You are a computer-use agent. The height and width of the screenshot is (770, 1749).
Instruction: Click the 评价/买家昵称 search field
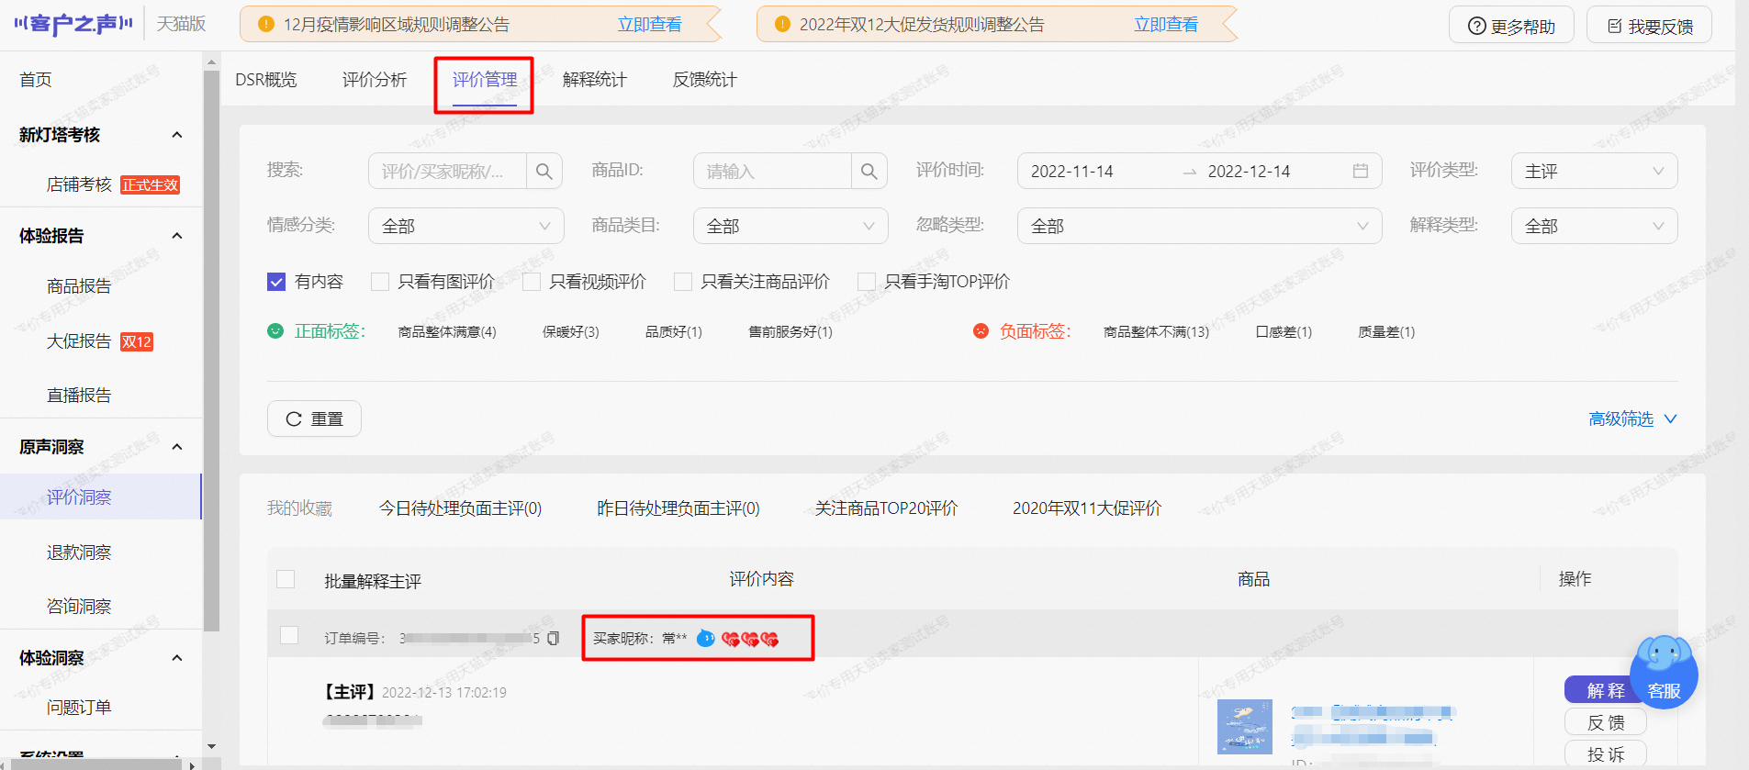point(447,172)
